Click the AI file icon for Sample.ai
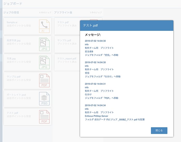Image resolution: width=181 pixels, height=142 pixels. tap(44, 26)
